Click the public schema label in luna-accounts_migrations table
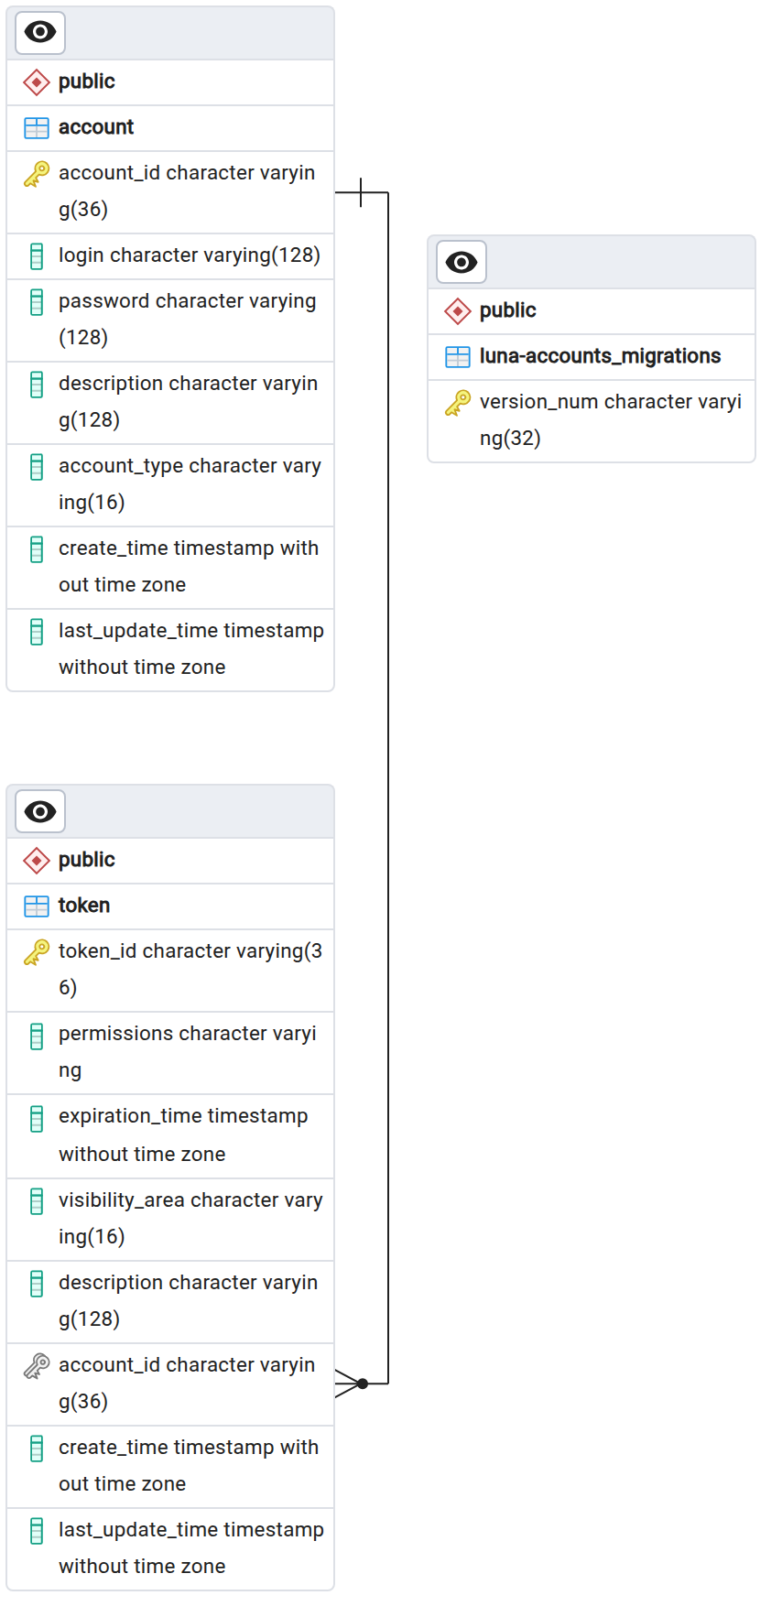This screenshot has width=782, height=1617. 508,310
